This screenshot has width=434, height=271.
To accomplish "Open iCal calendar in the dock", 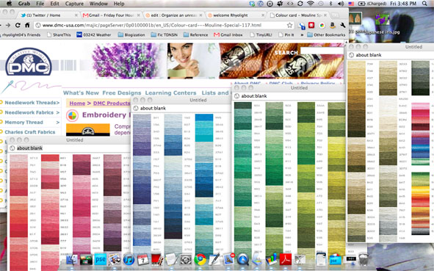I will point(142,260).
